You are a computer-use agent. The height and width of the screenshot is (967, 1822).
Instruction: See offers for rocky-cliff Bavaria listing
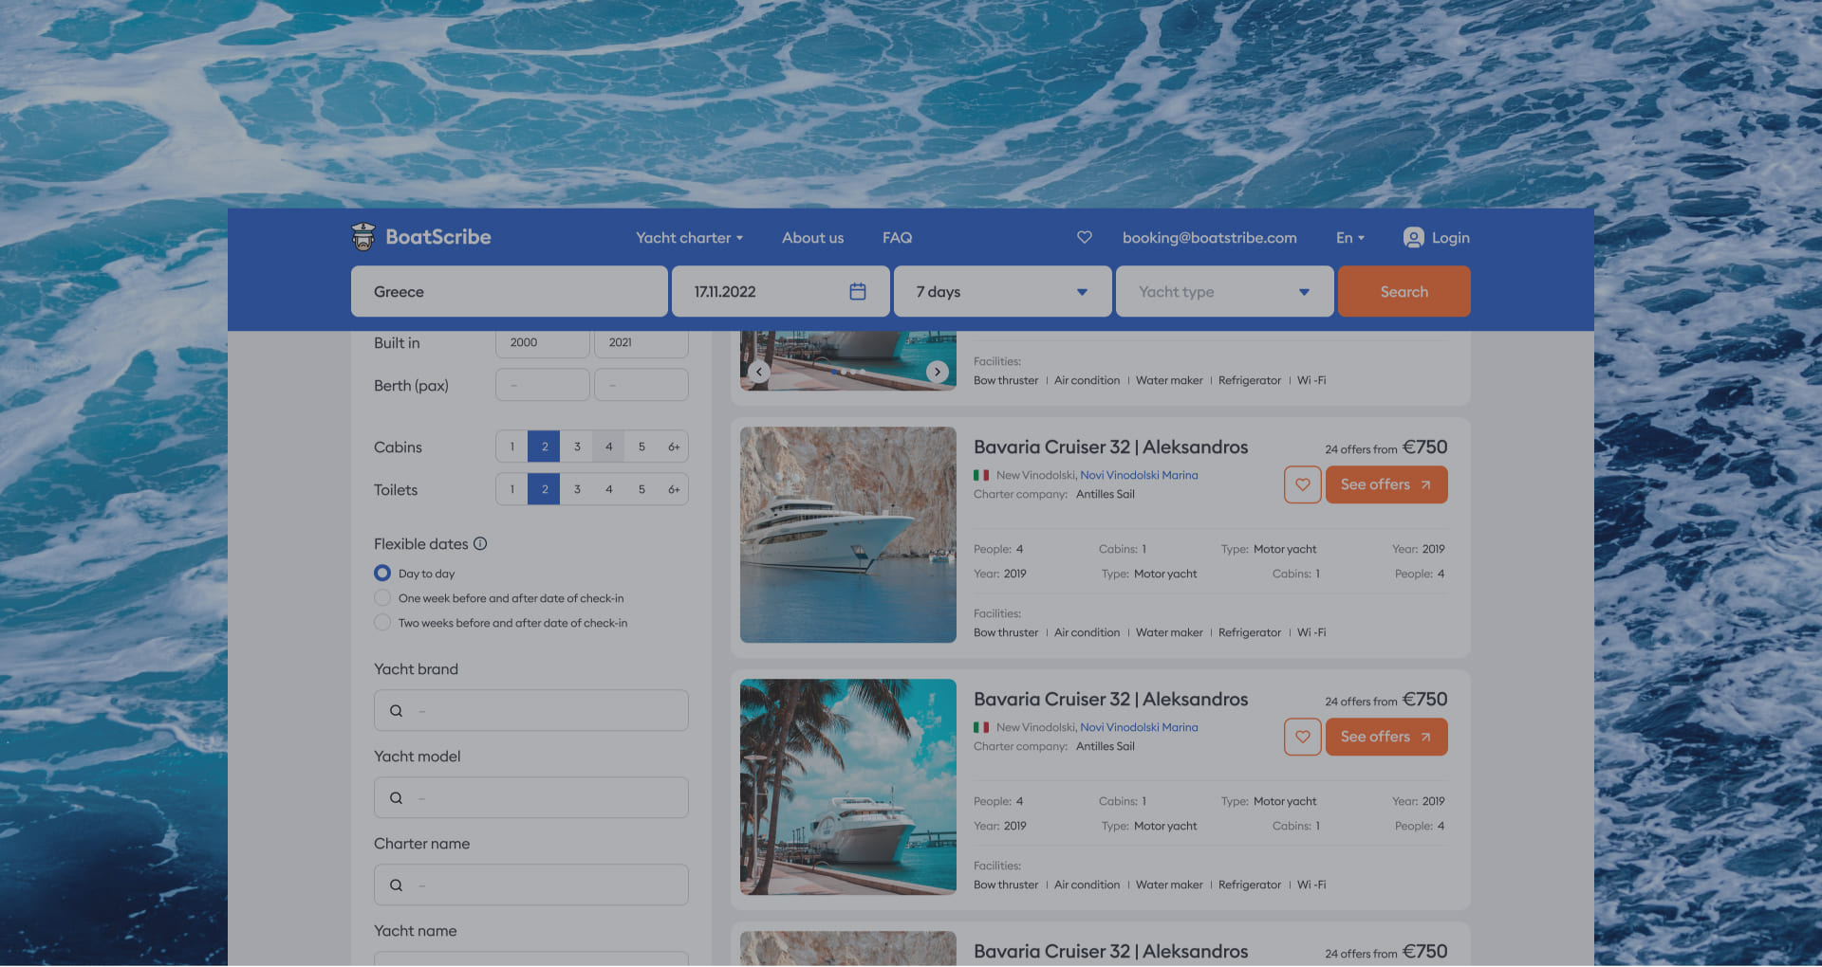[x=1386, y=484]
